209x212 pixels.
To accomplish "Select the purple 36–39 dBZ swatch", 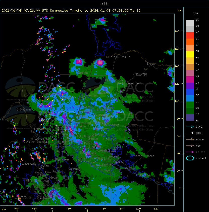I will click(x=190, y=86).
